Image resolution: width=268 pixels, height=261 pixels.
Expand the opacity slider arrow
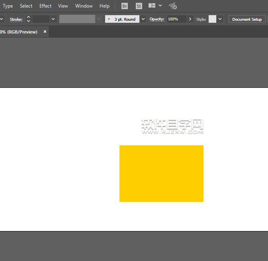(x=190, y=19)
